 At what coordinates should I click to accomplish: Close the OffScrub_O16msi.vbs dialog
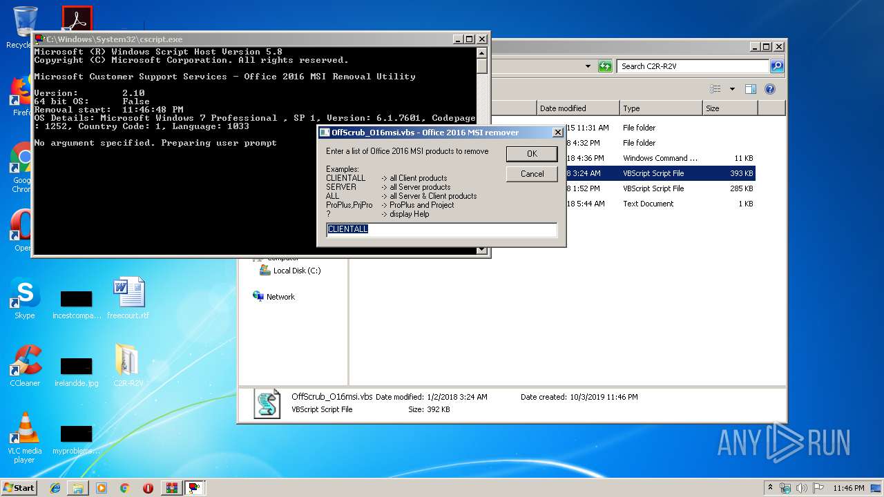[x=558, y=133]
